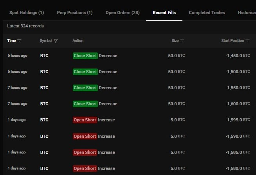Switch to Perp Positions (1) tab
Screen dimensions: 256x175
(75, 13)
